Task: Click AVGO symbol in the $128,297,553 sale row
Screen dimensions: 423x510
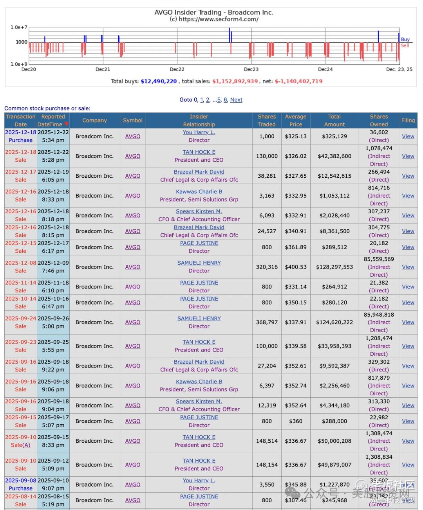Action: tap(133, 267)
